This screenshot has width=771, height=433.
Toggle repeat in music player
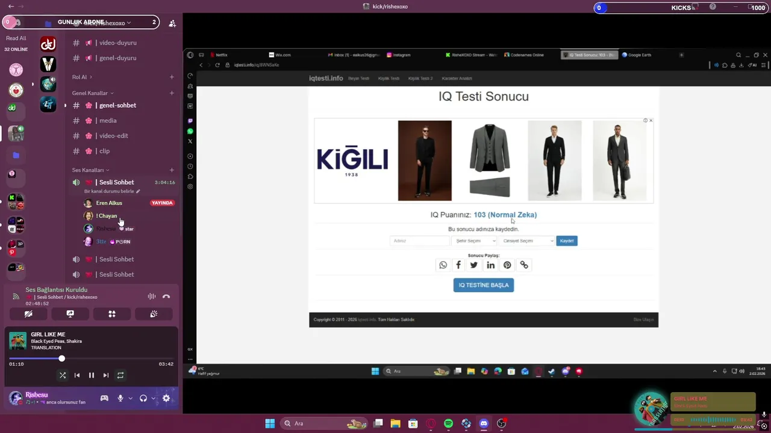pyautogui.click(x=120, y=375)
